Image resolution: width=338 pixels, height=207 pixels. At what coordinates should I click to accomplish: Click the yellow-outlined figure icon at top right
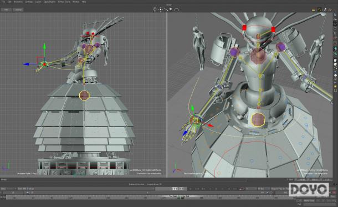coord(320,9)
